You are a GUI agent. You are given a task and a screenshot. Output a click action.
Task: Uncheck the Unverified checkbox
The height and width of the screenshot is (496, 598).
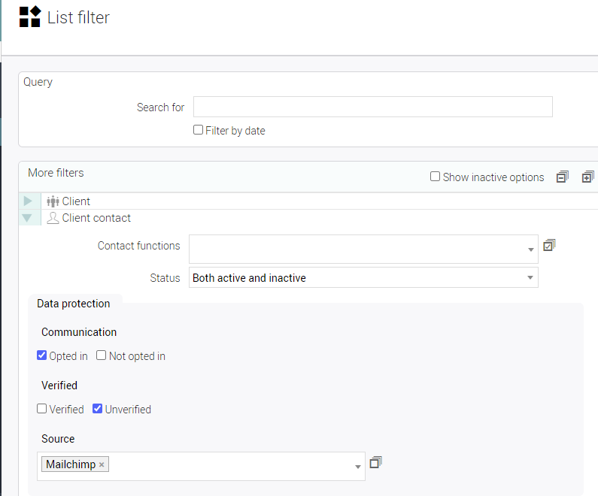[x=98, y=409]
